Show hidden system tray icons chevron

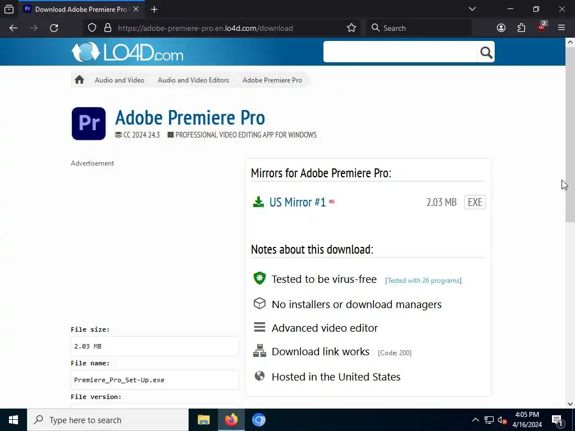(x=475, y=420)
